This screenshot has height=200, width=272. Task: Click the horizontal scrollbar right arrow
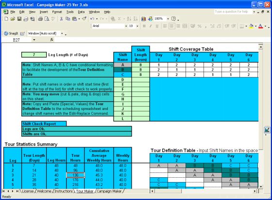(x=255, y=191)
